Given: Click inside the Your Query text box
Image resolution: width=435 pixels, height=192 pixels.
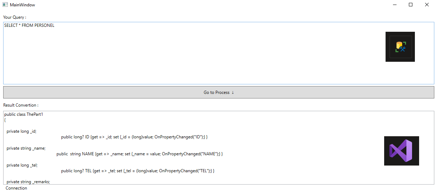Looking at the screenshot, I should click(x=219, y=53).
